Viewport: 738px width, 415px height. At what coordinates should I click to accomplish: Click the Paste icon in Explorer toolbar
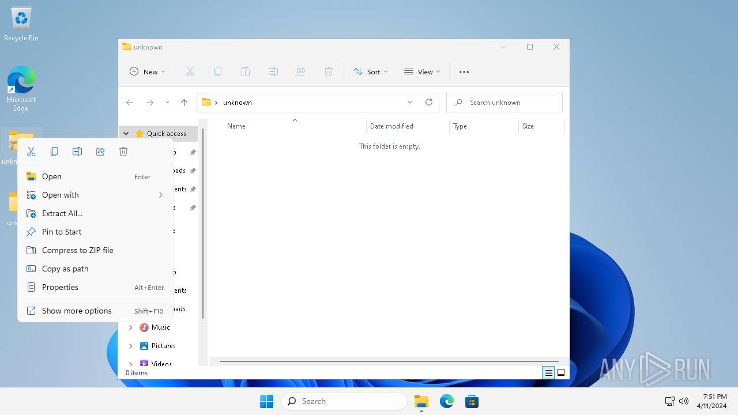(x=246, y=71)
